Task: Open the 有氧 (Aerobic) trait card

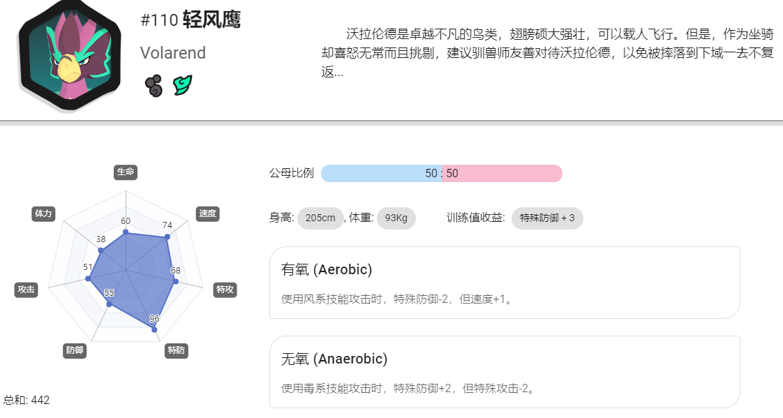Action: point(505,283)
